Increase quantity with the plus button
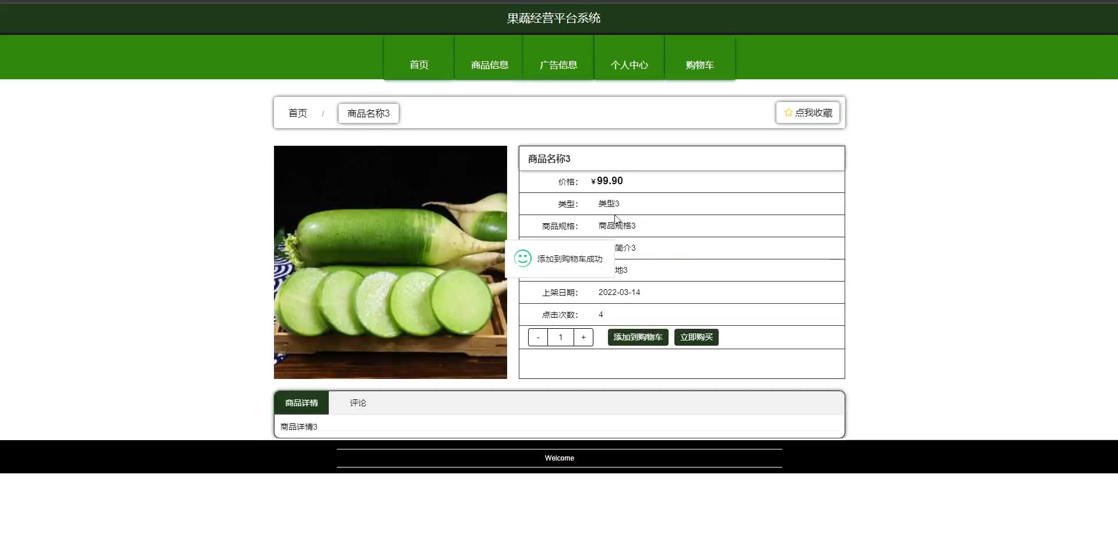The width and height of the screenshot is (1118, 548). coord(583,337)
